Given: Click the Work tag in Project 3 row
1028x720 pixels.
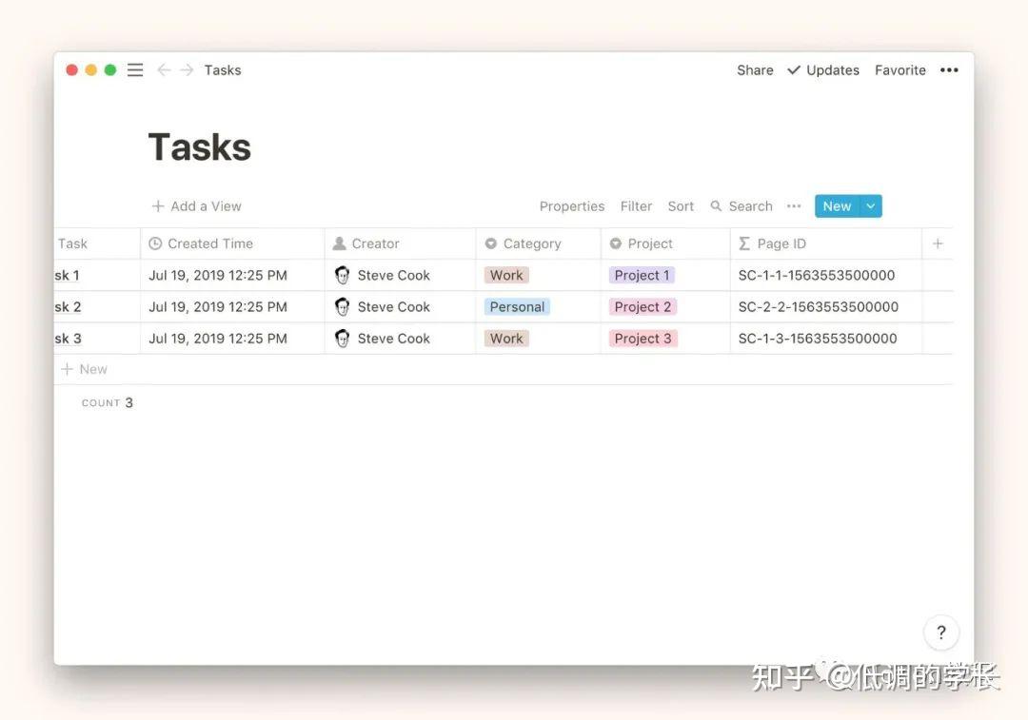Looking at the screenshot, I should tap(506, 338).
